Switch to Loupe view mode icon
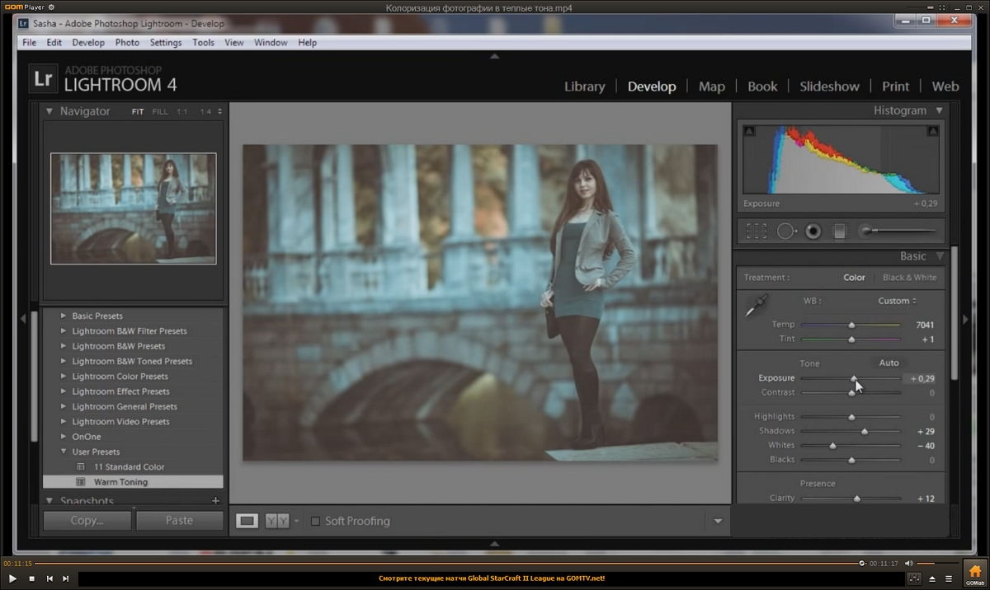This screenshot has width=990, height=590. tap(247, 521)
